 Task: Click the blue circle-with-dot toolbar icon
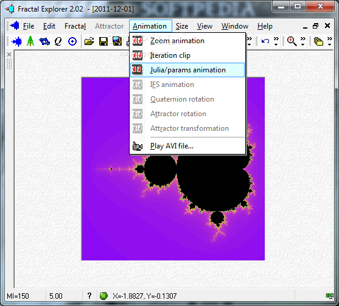[72, 41]
